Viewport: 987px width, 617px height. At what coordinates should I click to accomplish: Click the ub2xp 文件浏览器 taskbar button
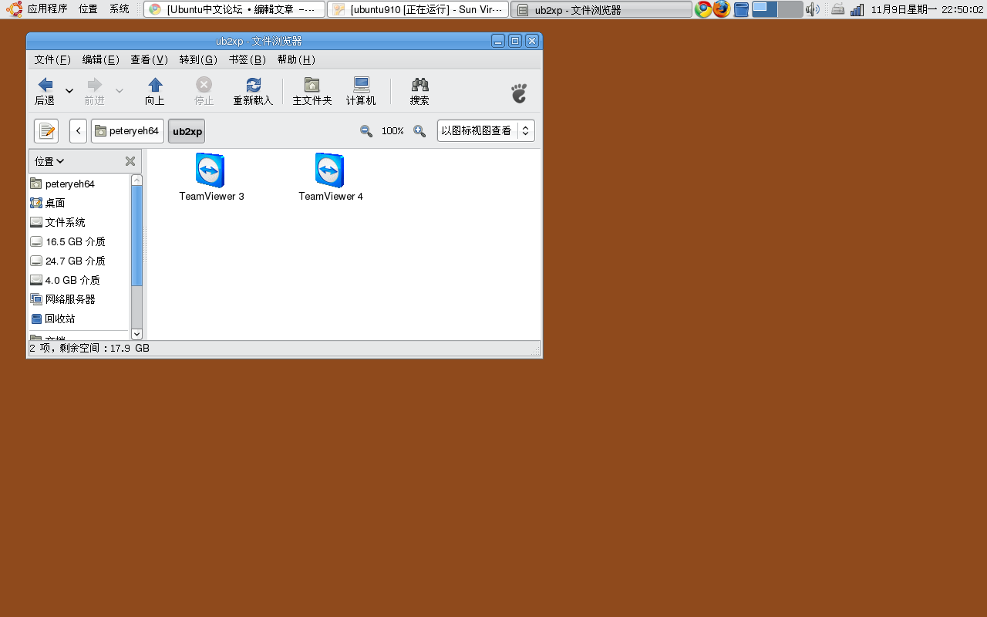coord(601,9)
